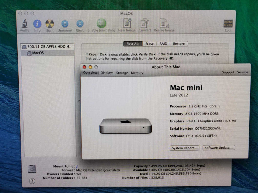This screenshot has height=193, width=258.
Task: Click the Support link
Action: pos(228,72)
